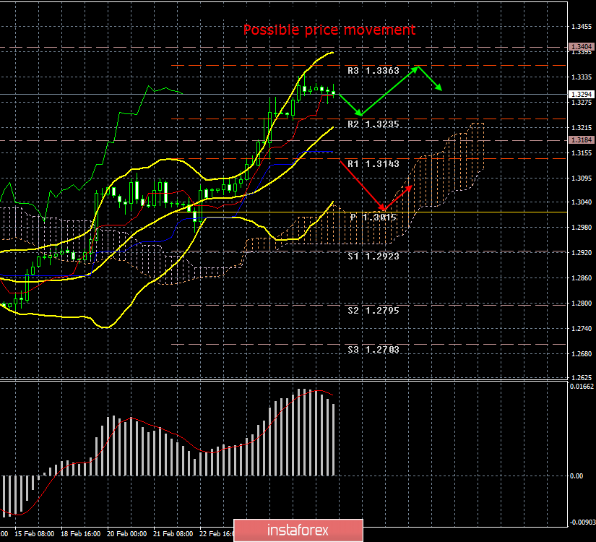Image resolution: width=596 pixels, height=542 pixels.
Task: Click the S3 1.2703 support label
Action: click(373, 350)
